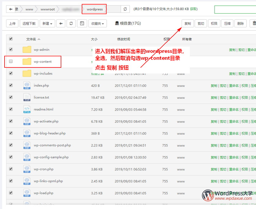Click 权限 link in wp-activate.php row
The height and width of the screenshot is (209, 256).
tap(244, 122)
